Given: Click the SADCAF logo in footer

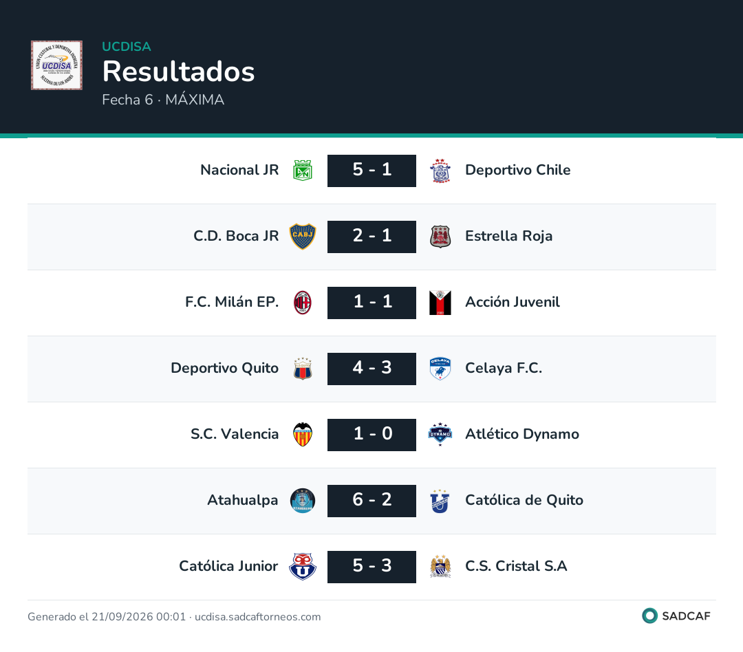Looking at the screenshot, I should pos(676,616).
